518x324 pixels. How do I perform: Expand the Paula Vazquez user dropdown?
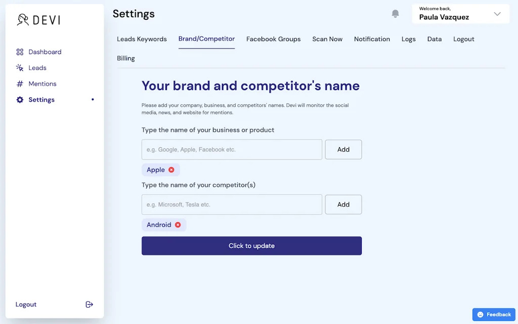[497, 14]
